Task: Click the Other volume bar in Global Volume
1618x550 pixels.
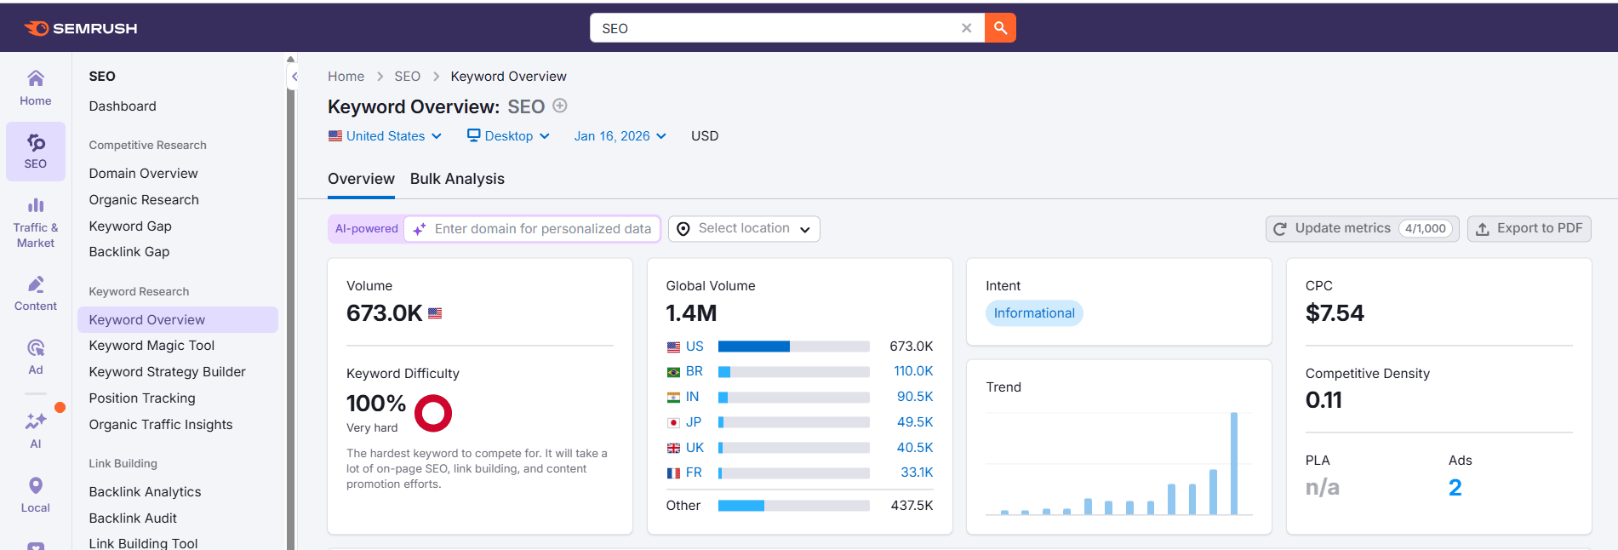Action: point(793,506)
